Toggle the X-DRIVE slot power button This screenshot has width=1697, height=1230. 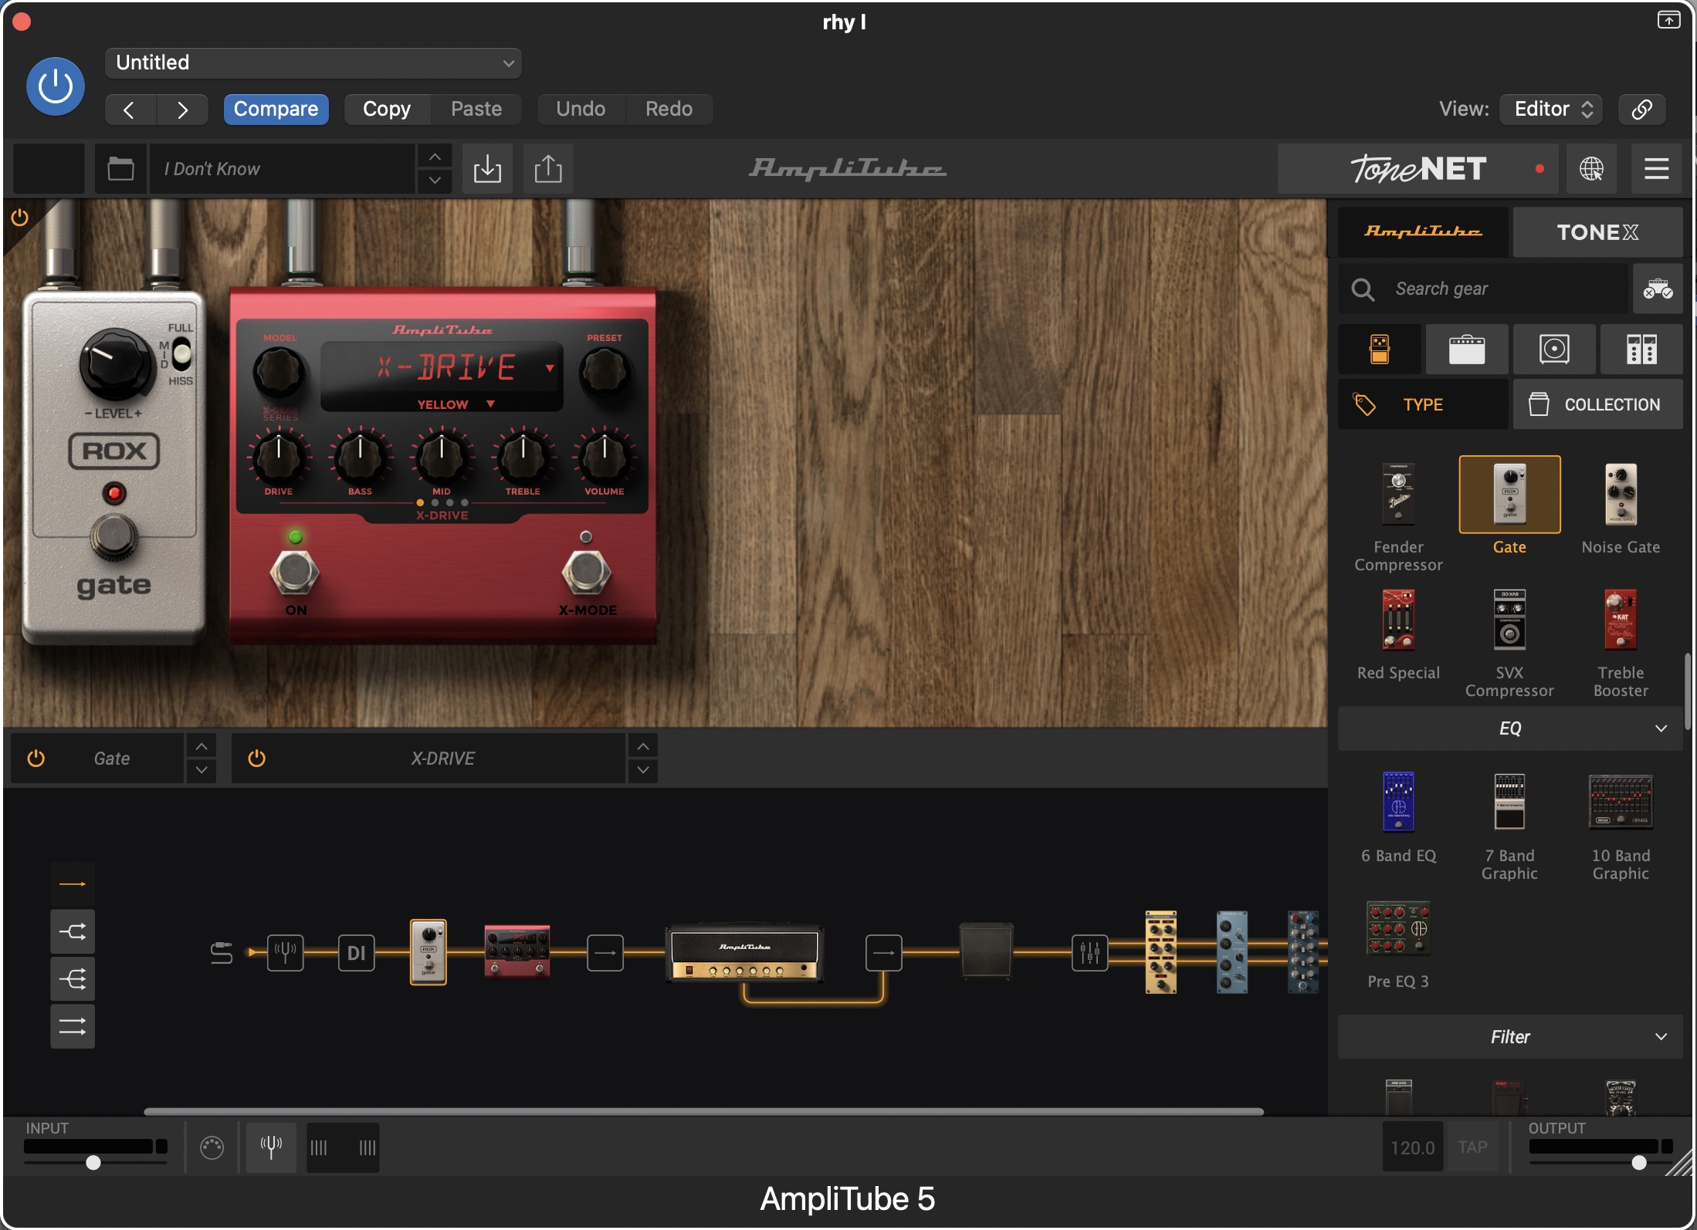[256, 759]
